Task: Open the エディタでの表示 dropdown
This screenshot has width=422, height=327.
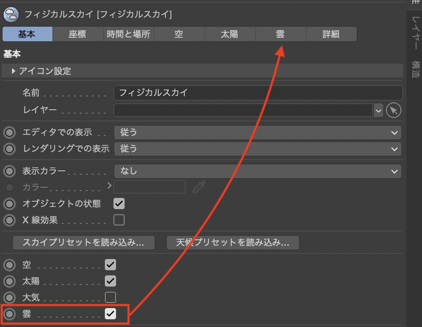Action: click(257, 133)
